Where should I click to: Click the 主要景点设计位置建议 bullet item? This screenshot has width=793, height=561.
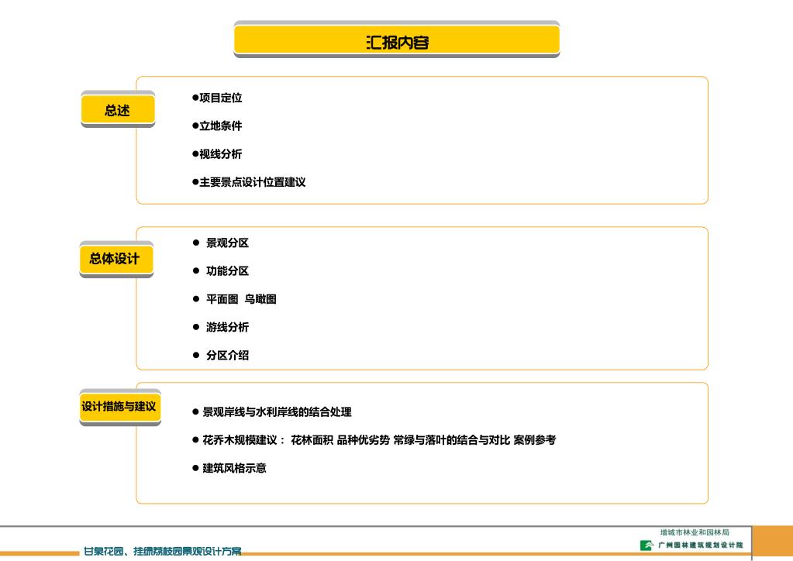click(x=249, y=182)
